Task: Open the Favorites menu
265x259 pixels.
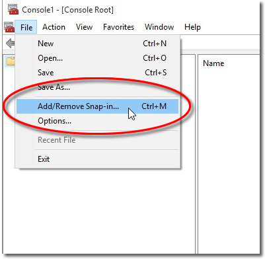Action: [x=118, y=27]
